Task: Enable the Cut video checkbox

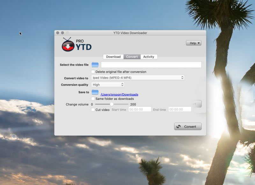Action: tap(93, 110)
